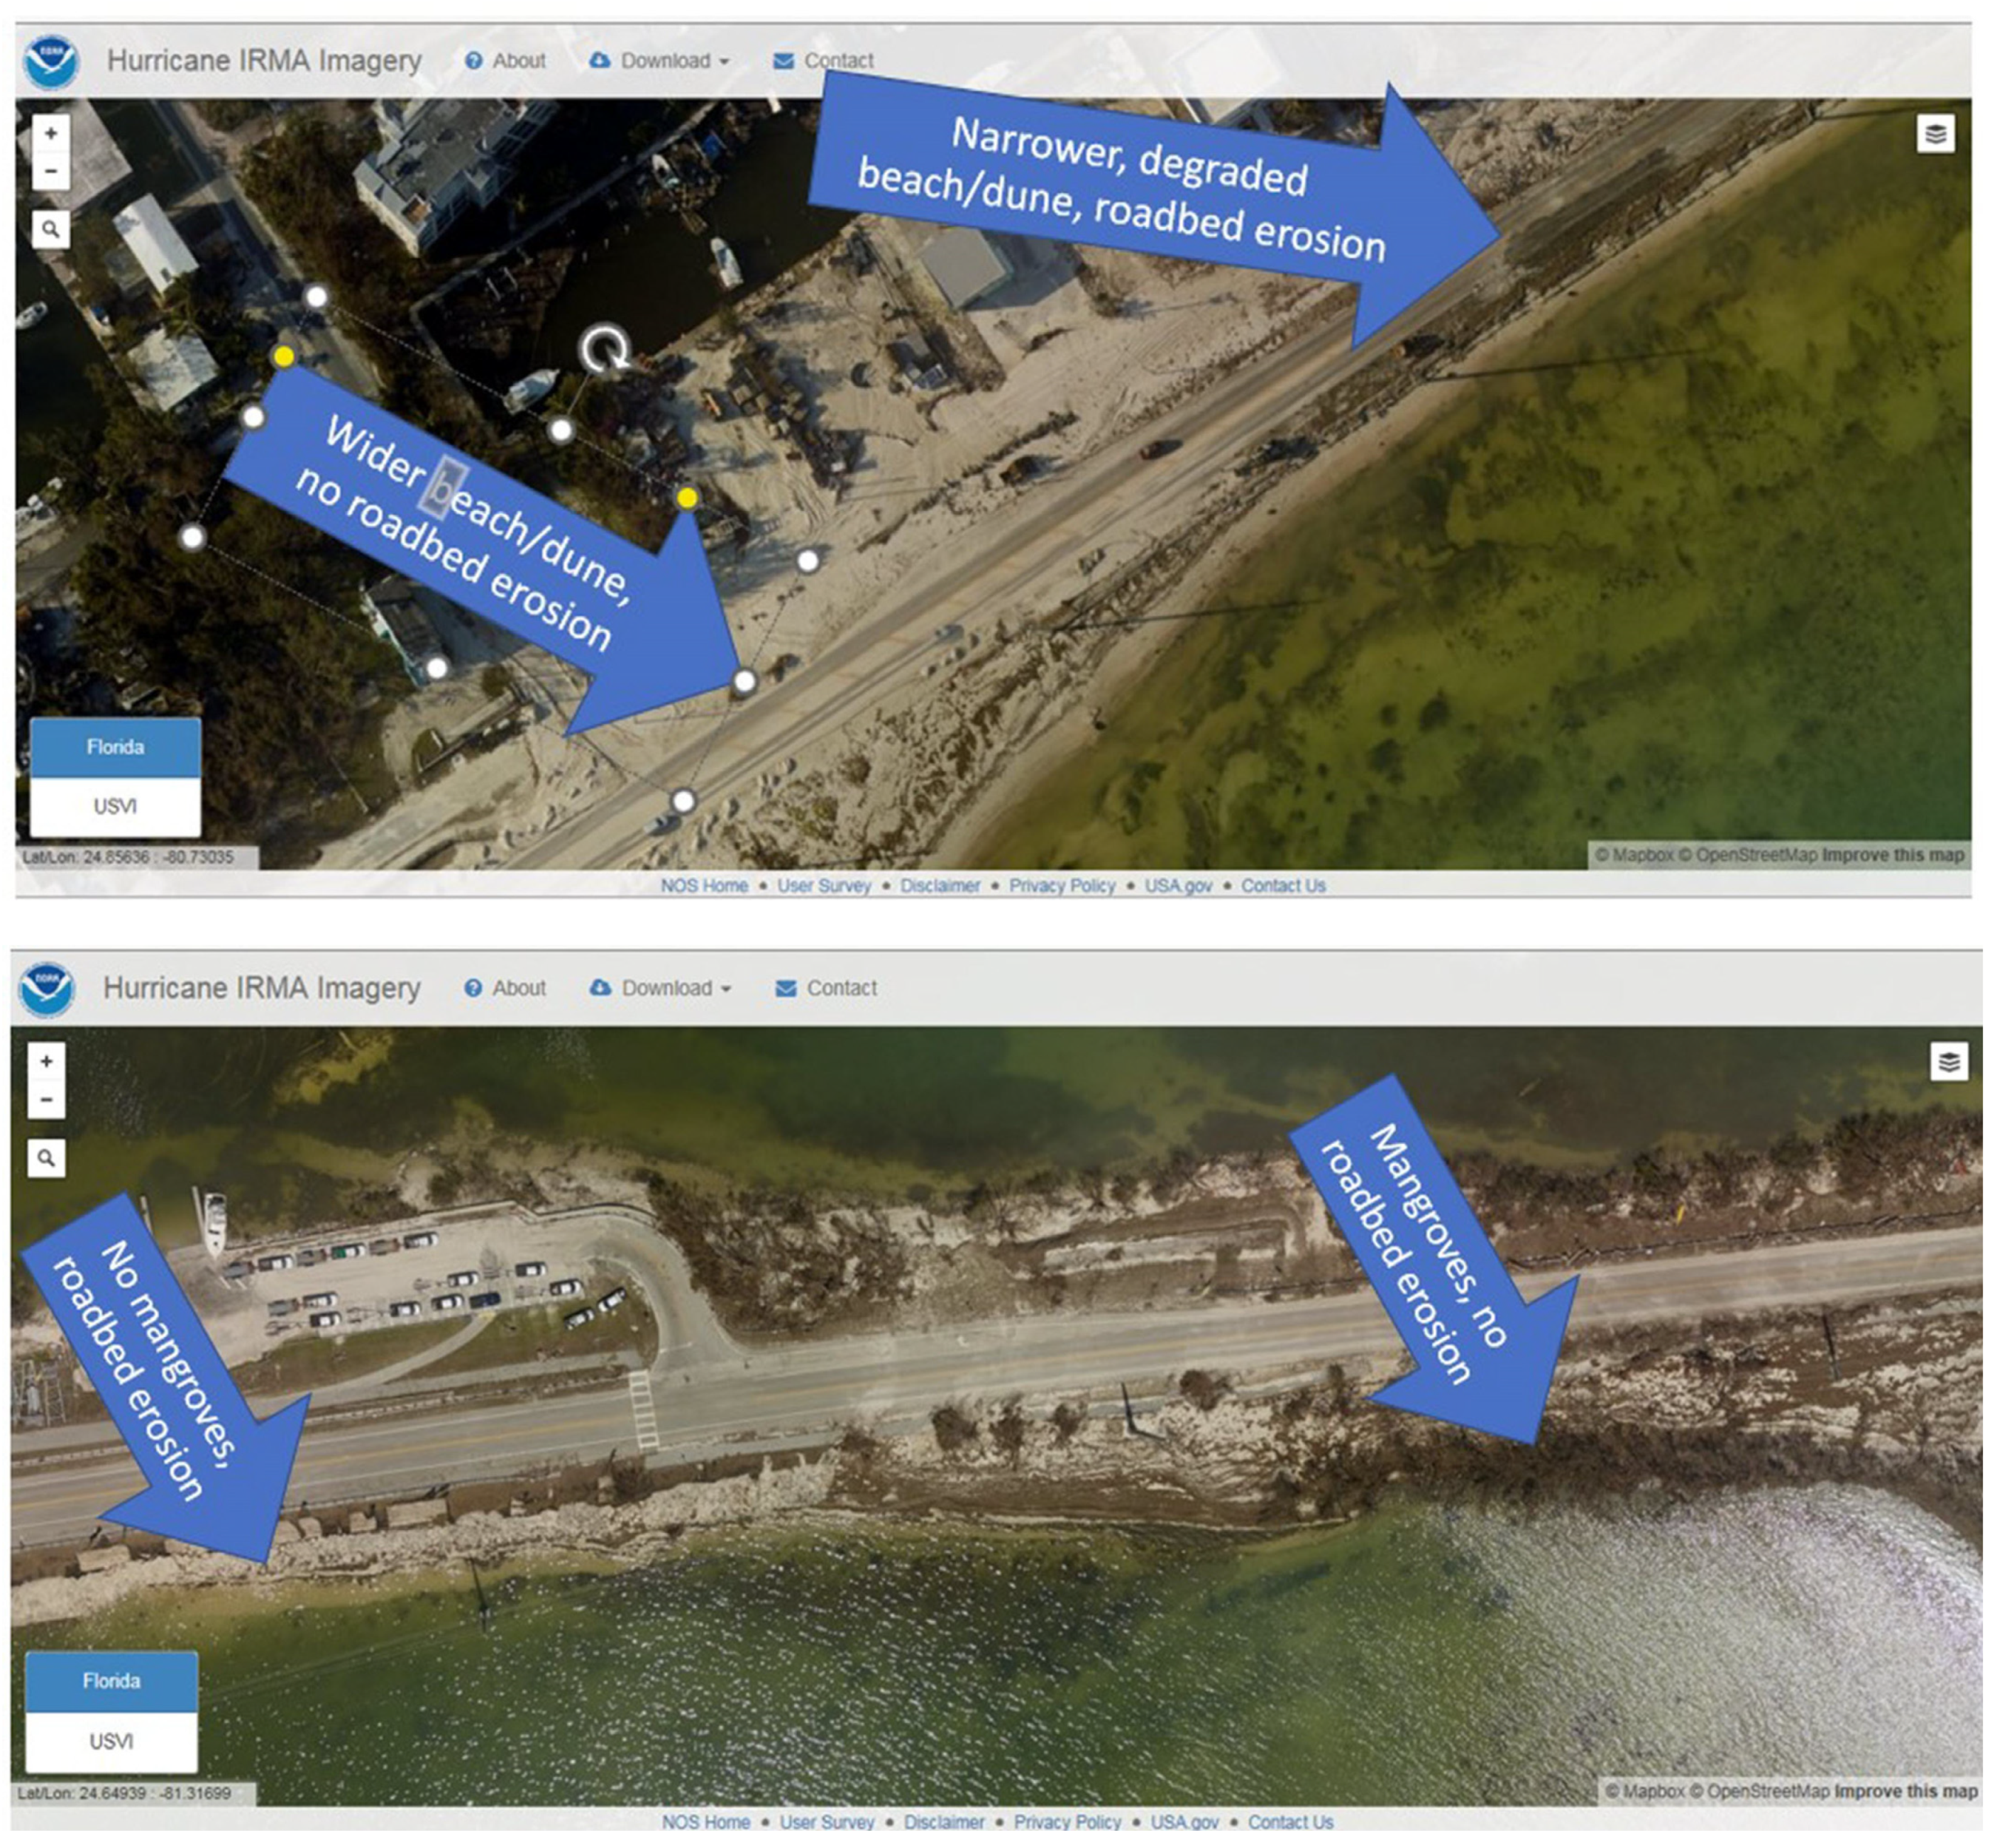Select USVI region in top map
This screenshot has width=1997, height=1848.
115,806
